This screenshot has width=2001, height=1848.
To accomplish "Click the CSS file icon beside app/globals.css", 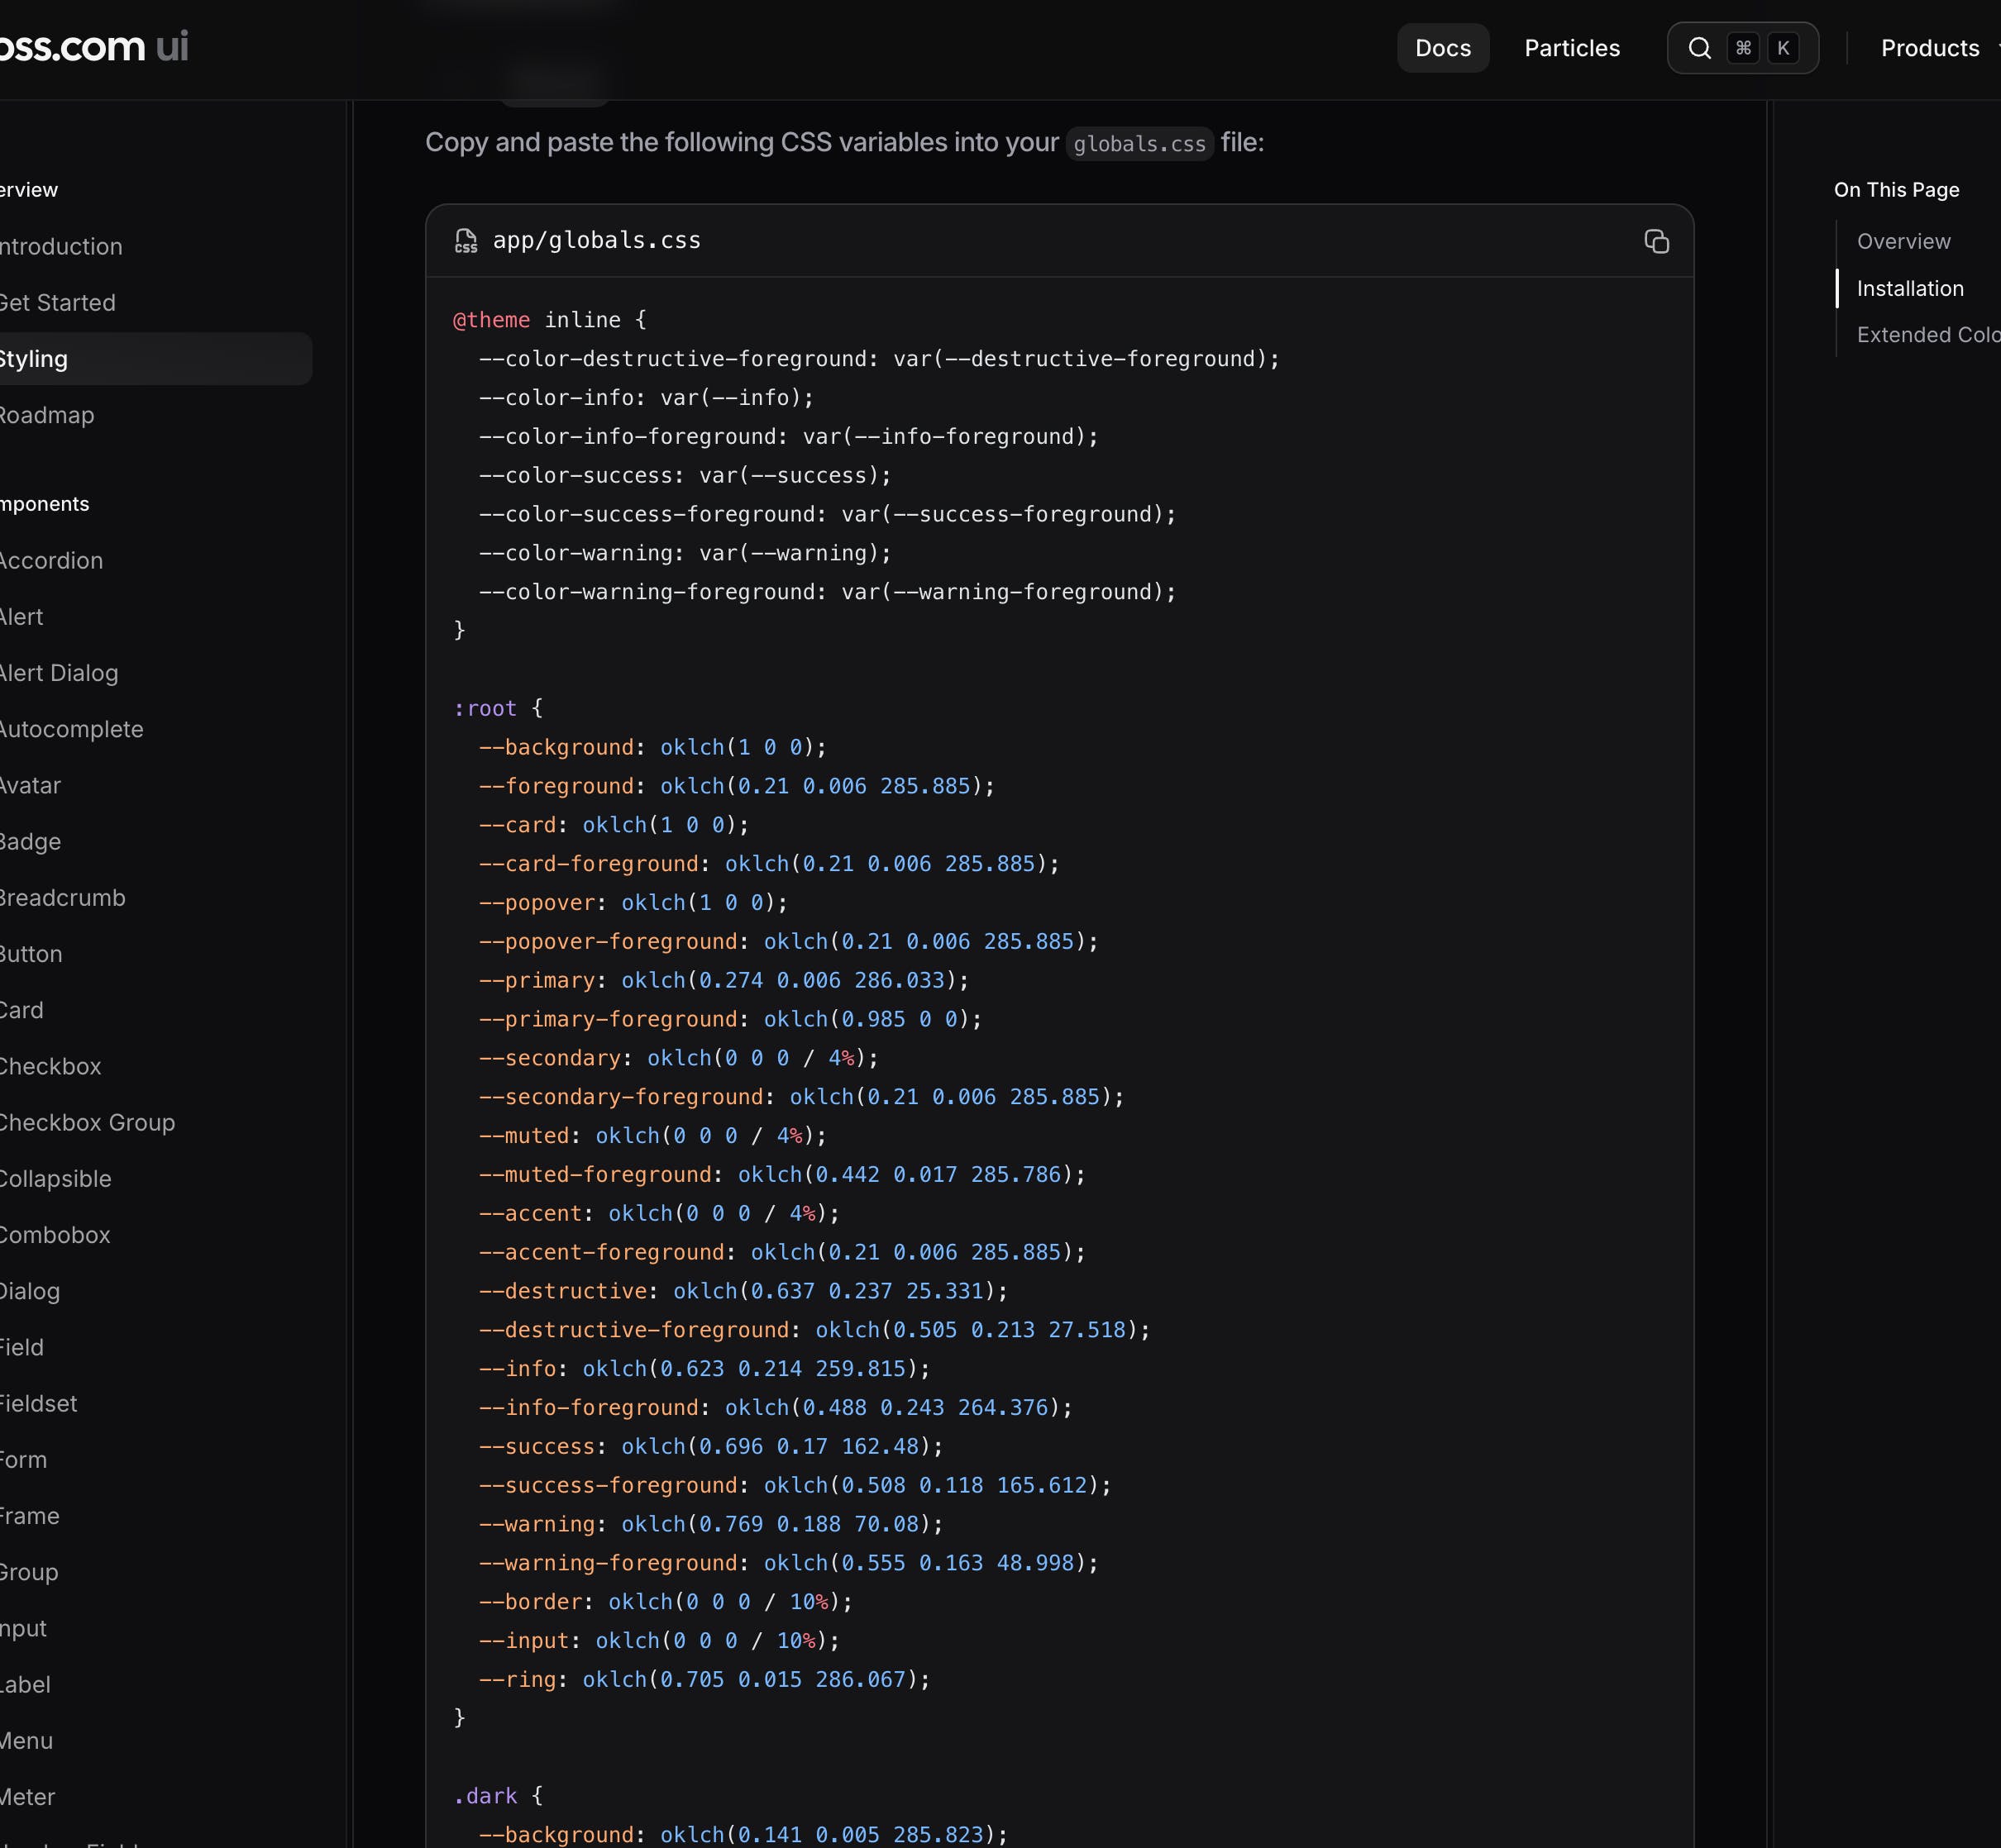I will click(x=466, y=241).
